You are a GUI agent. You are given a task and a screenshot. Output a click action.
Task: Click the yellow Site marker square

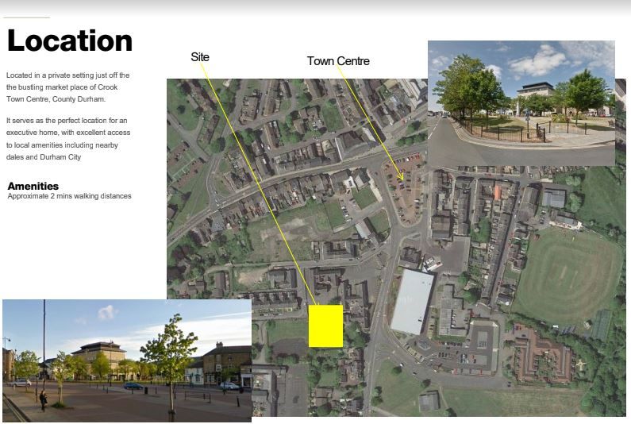pos(325,326)
